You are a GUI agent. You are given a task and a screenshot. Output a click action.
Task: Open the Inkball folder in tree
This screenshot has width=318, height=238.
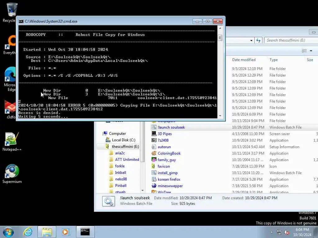pos(120,172)
